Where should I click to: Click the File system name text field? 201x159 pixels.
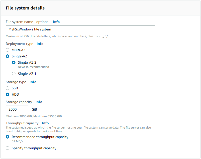80,29
